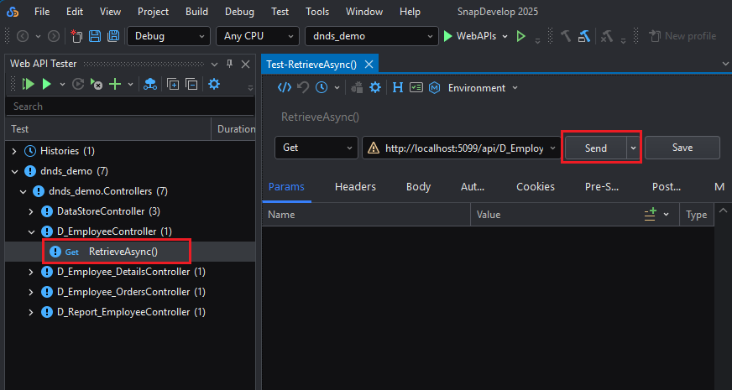
Task: Click the Run All Tests icon
Action: (28, 84)
